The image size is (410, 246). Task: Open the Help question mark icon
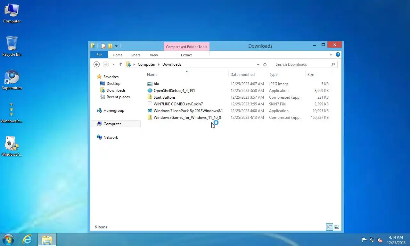coord(338,55)
